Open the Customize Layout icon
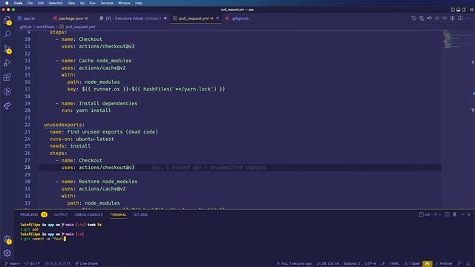 [x=471, y=10]
